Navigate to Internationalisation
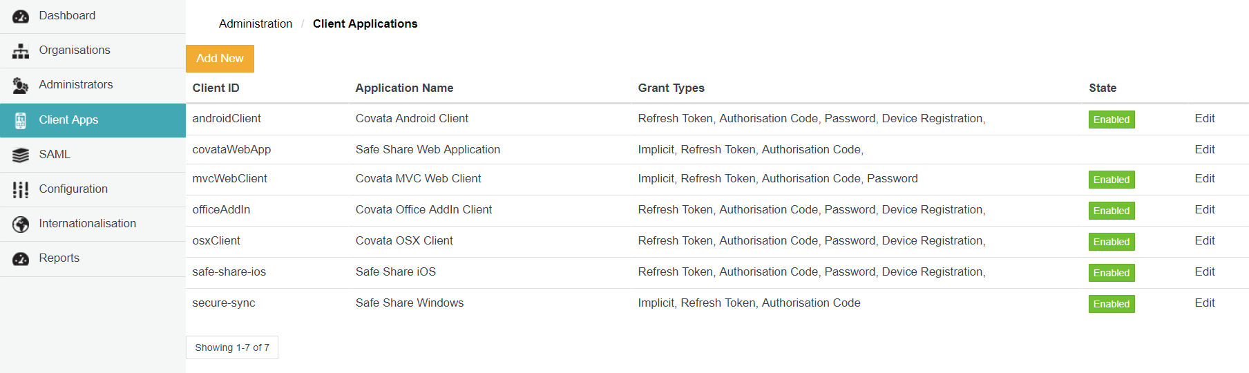This screenshot has width=1249, height=373. pyautogui.click(x=93, y=224)
